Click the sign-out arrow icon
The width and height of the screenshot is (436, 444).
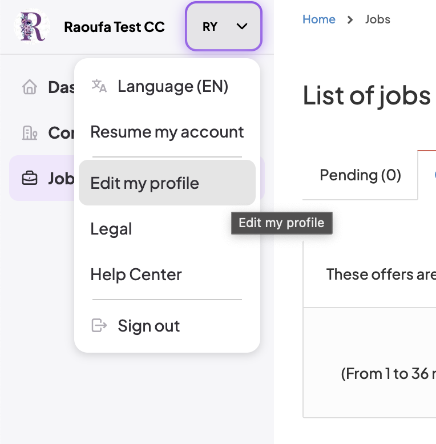(x=99, y=326)
